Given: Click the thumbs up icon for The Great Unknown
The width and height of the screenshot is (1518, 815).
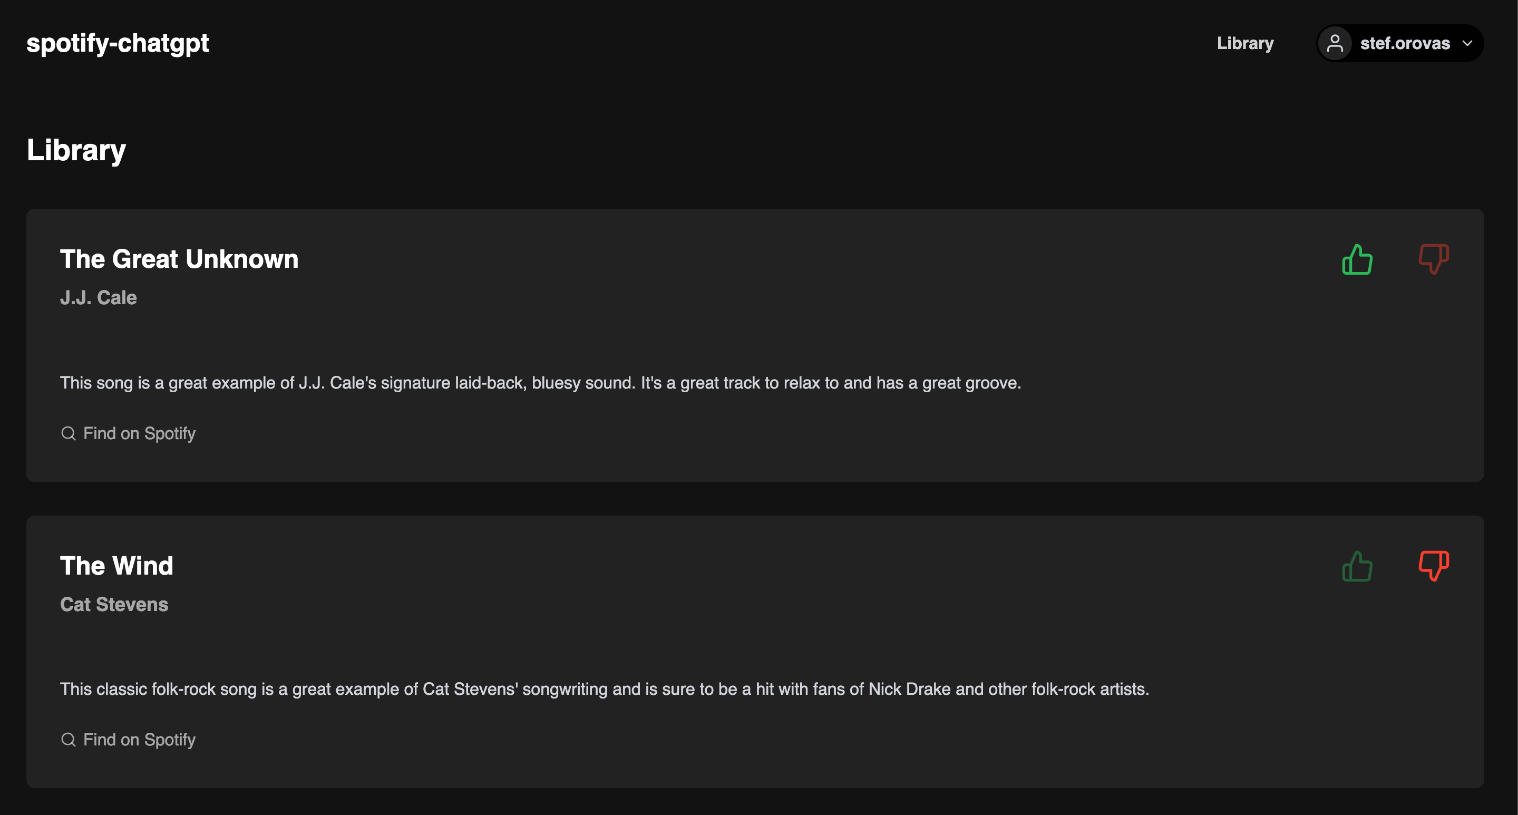Looking at the screenshot, I should (1357, 259).
